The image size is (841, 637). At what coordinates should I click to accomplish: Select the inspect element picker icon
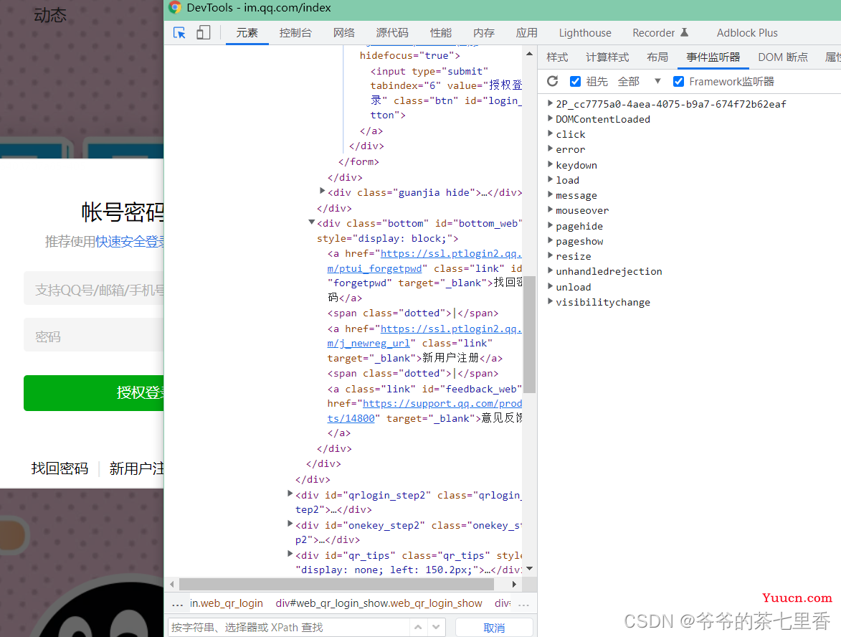click(x=180, y=33)
